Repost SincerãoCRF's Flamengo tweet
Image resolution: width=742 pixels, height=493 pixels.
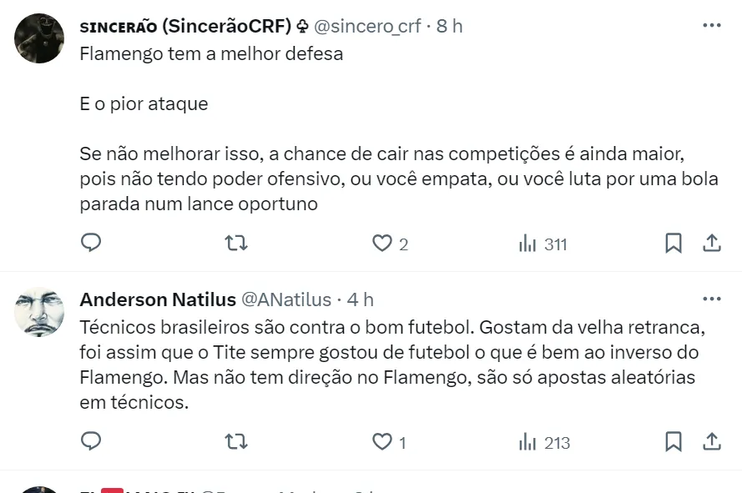click(x=237, y=243)
